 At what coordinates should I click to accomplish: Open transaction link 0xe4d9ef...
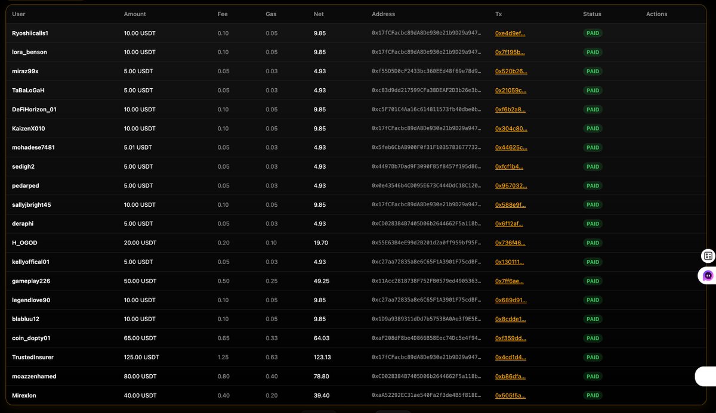[x=510, y=33]
